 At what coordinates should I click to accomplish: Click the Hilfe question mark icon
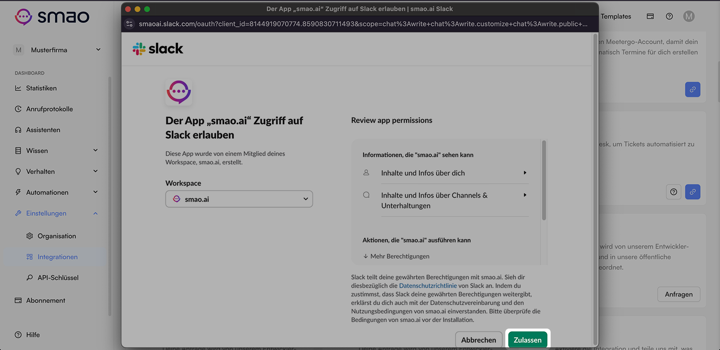[18, 335]
